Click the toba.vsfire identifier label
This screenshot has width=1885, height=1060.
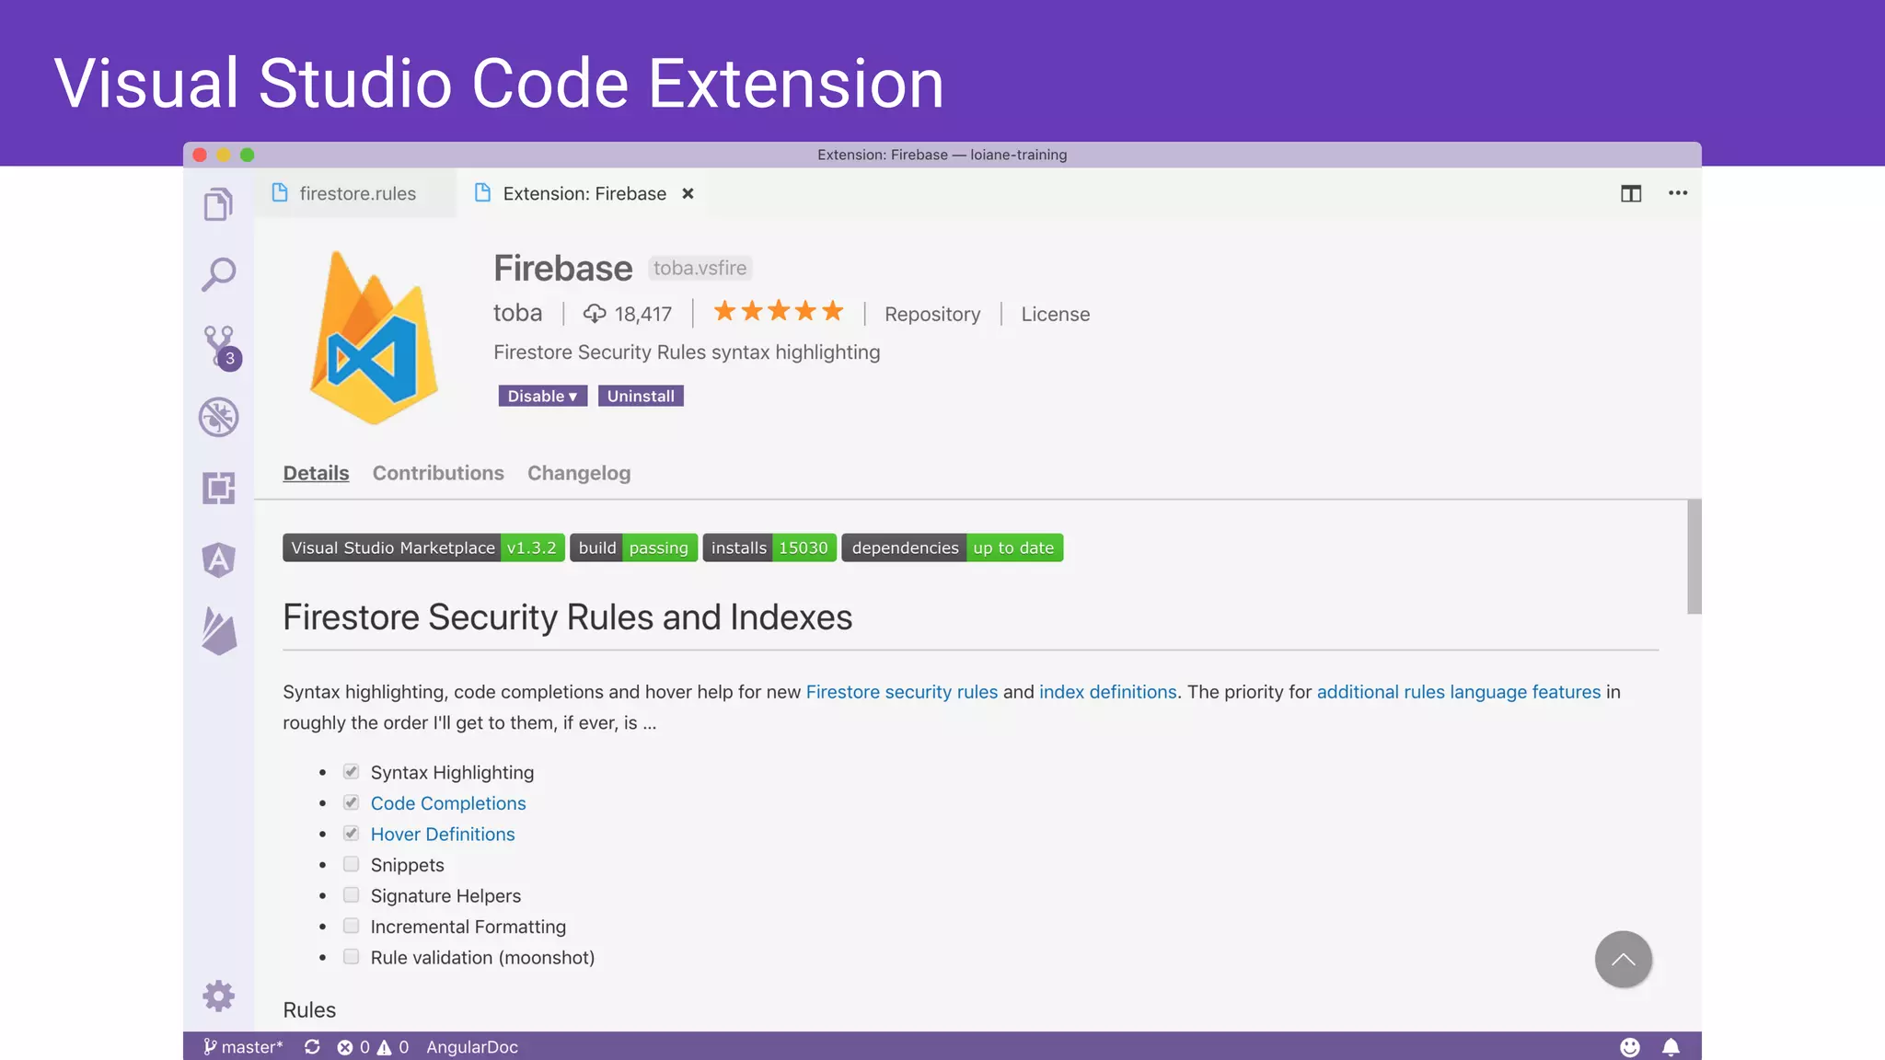coord(700,268)
